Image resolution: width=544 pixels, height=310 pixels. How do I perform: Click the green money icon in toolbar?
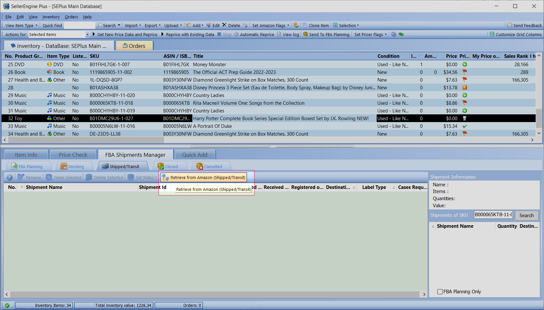click(x=401, y=34)
